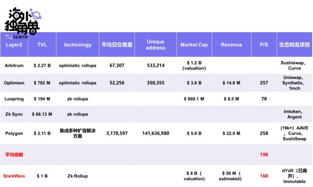Select the $ 14.8 M revenue cell
Screen dimensions: 313x187
(231, 83)
